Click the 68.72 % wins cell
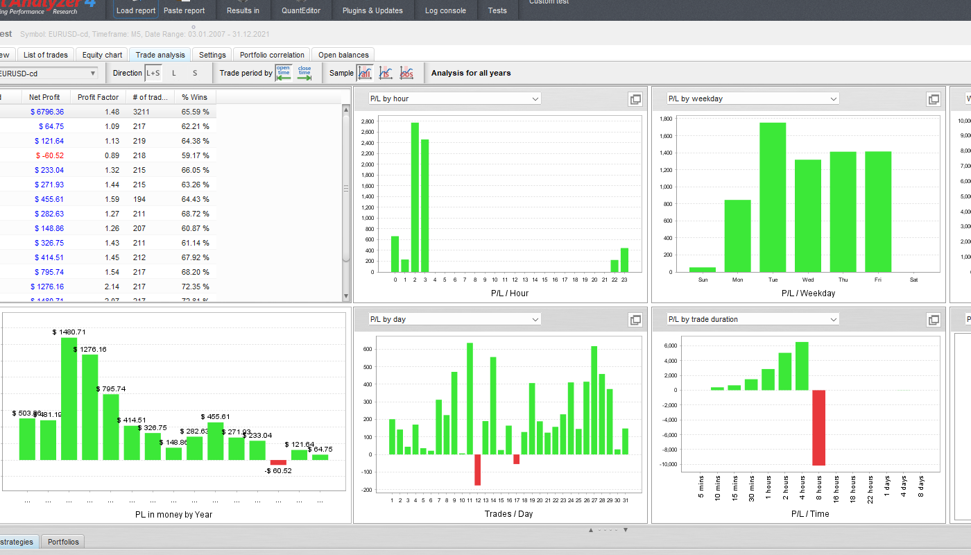 click(195, 214)
